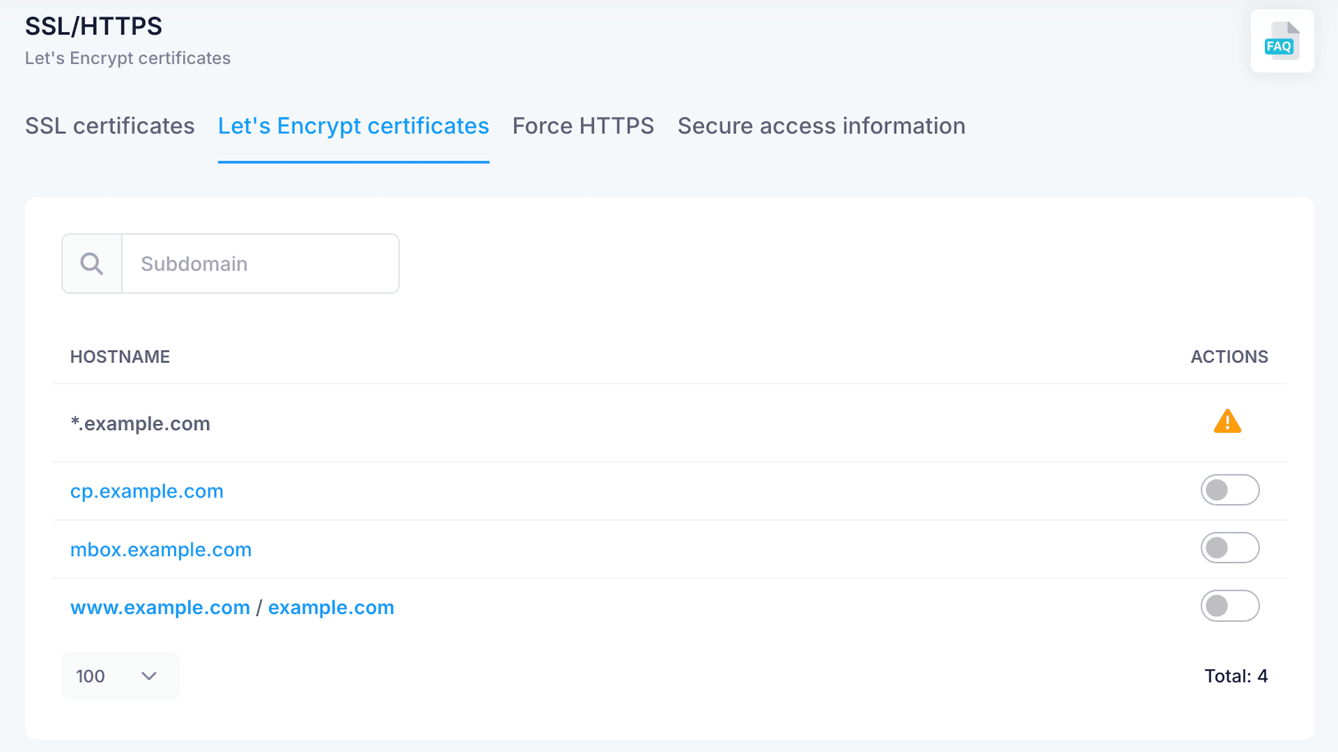Viewport: 1338px width, 752px height.
Task: Follow the mbox.example.com link
Action: (160, 550)
